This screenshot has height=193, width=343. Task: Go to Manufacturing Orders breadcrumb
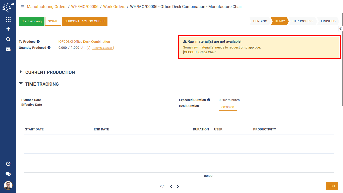coord(46,7)
